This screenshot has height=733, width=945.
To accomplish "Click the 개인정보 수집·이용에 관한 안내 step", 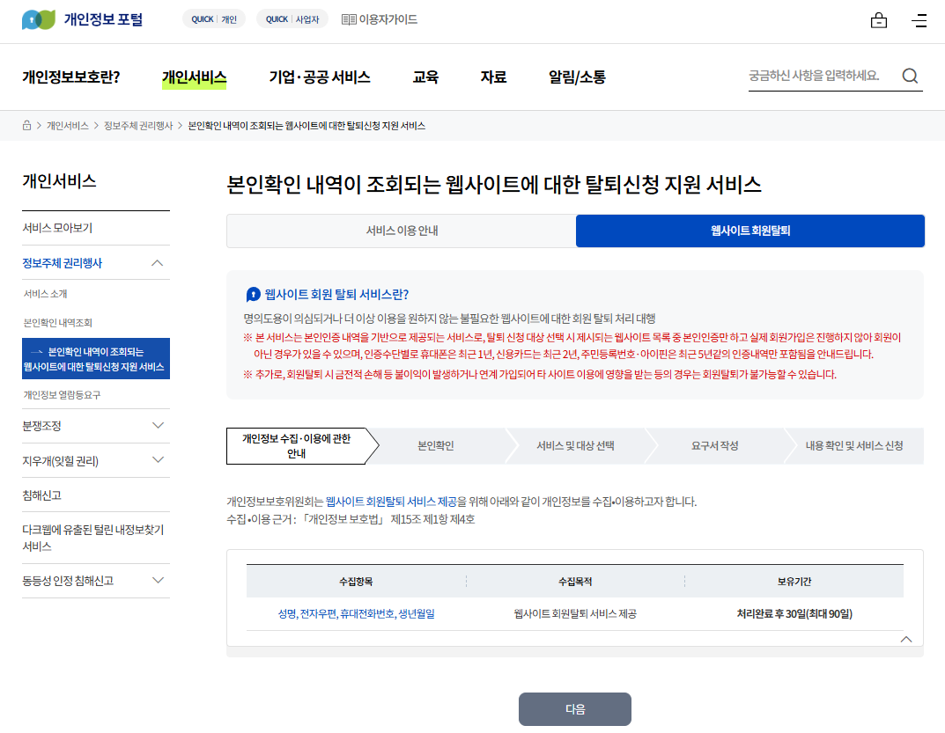I will [296, 446].
